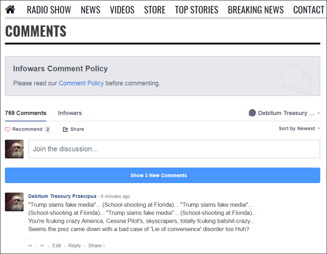Open the Radio Show menu item
This screenshot has height=254, width=327.
pos(49,9)
